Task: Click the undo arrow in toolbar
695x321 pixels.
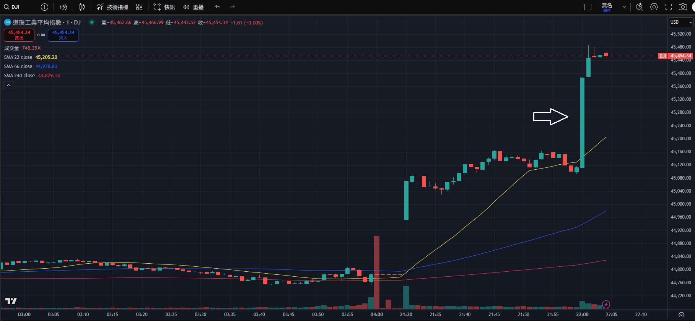Action: [218, 7]
